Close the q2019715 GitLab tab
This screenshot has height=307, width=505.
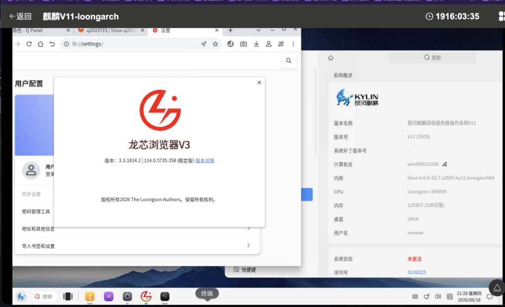(143, 30)
